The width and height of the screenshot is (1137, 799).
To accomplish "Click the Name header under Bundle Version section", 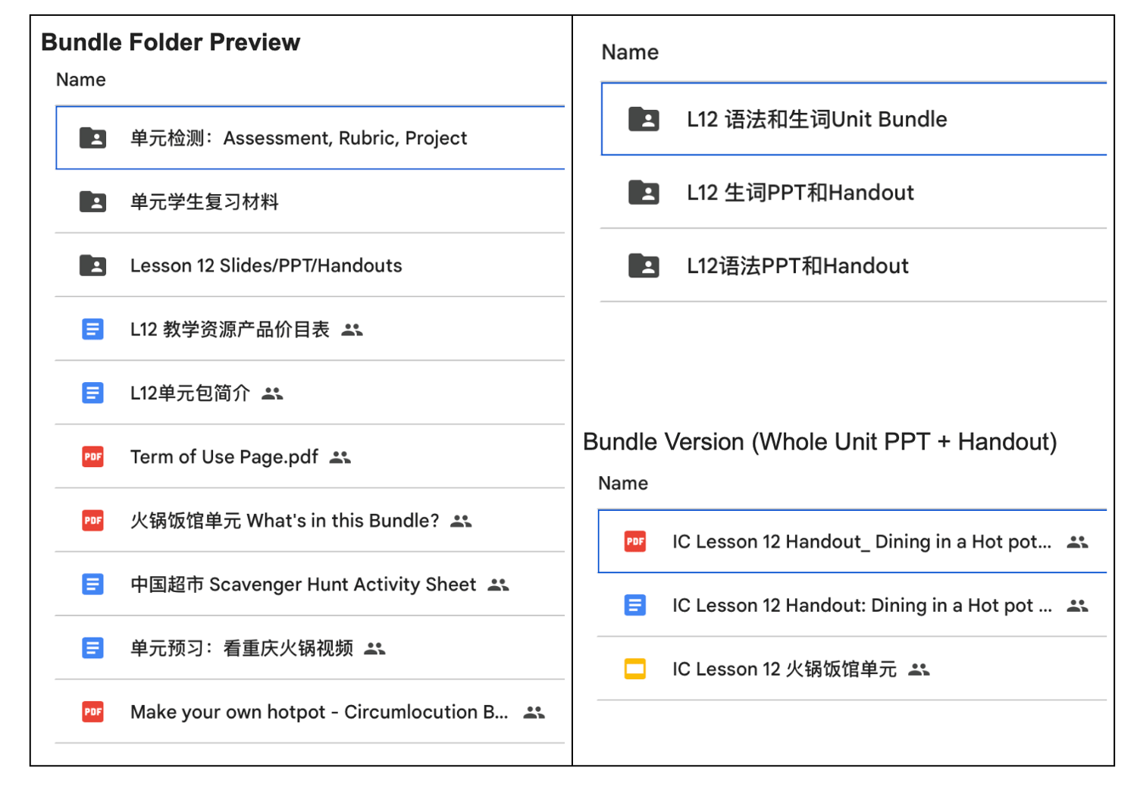I will click(622, 483).
